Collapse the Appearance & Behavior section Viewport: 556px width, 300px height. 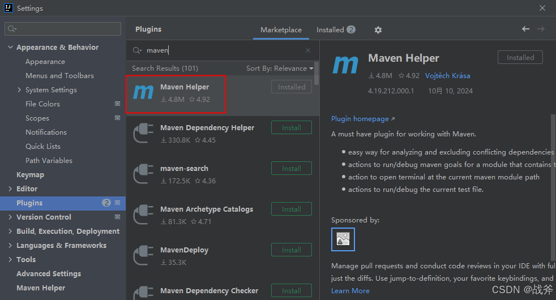[10, 47]
